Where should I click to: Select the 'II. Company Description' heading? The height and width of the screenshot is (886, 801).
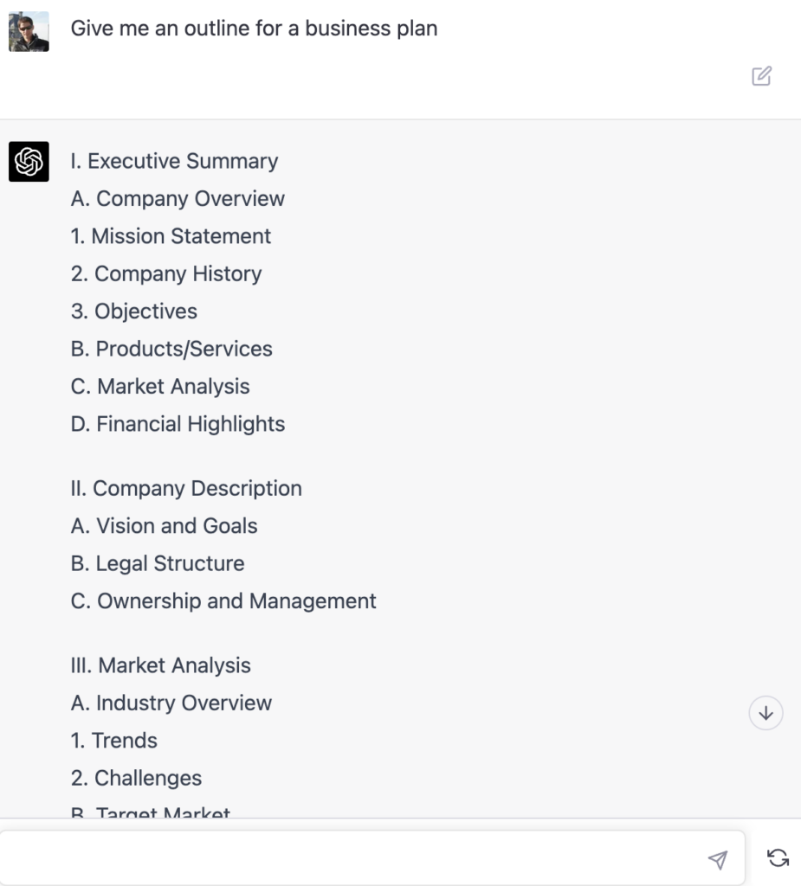(x=186, y=488)
